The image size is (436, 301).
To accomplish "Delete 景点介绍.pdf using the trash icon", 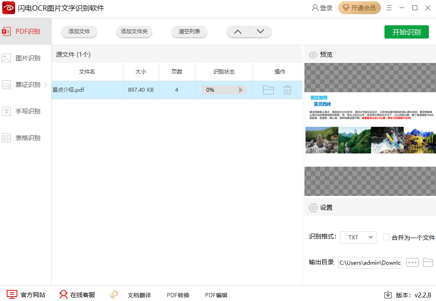I will (x=288, y=90).
